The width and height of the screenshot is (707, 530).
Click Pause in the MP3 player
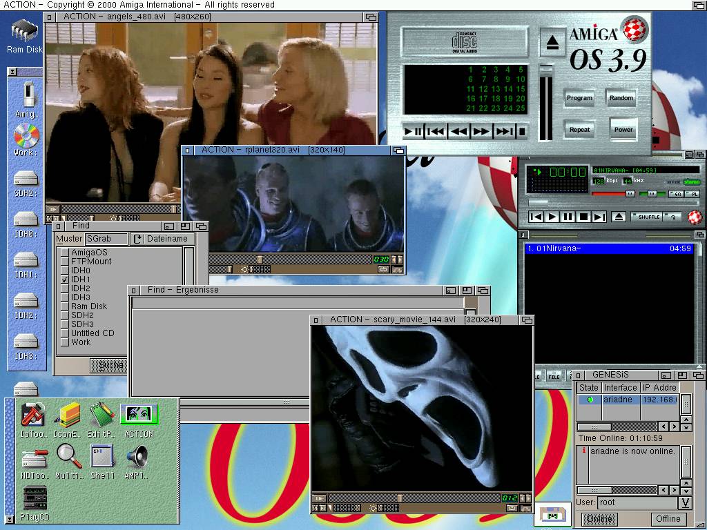click(568, 217)
